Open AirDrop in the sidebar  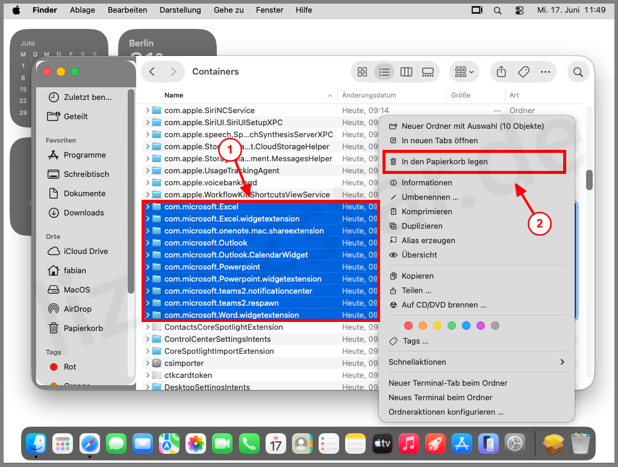[70, 309]
